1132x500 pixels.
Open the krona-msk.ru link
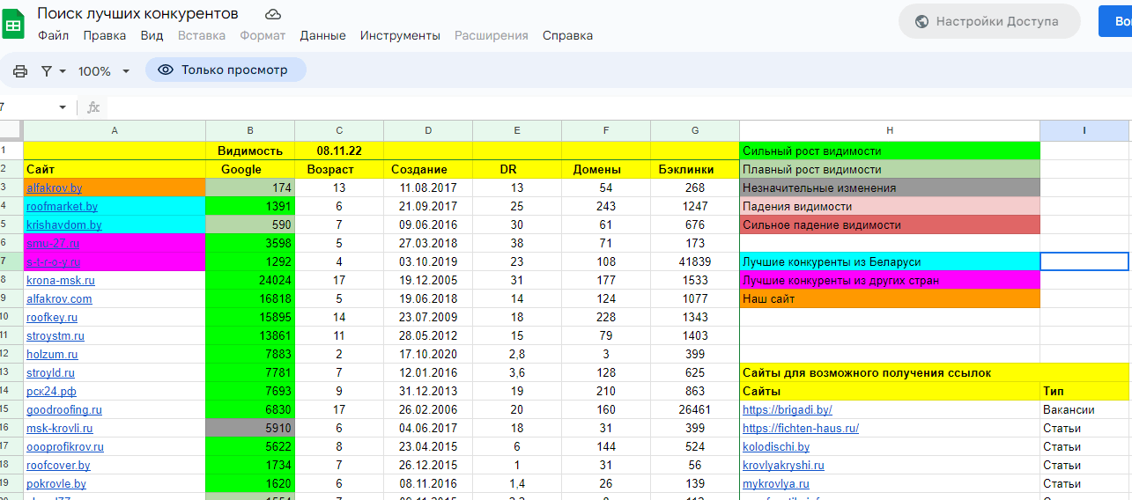pos(61,280)
